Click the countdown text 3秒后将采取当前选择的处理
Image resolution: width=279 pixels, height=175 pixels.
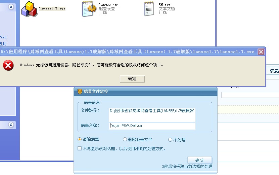(187, 167)
